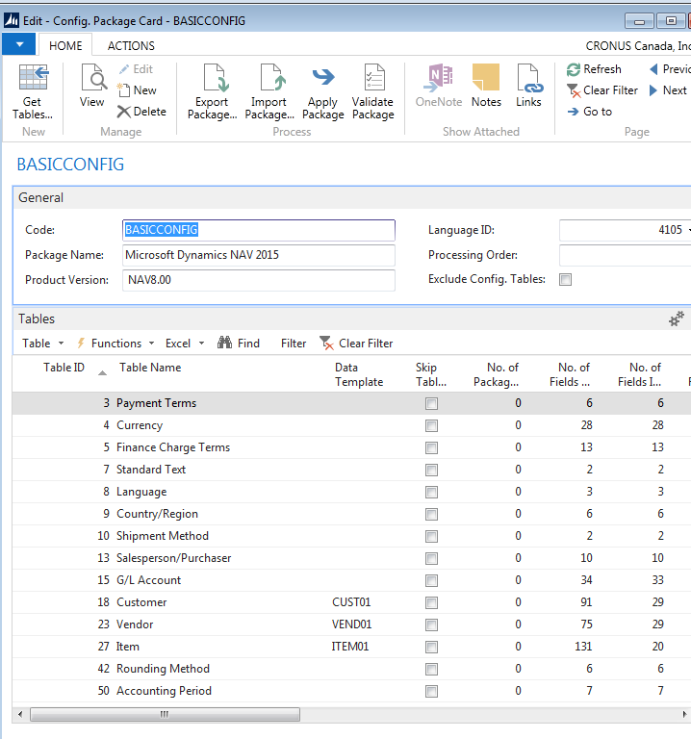Viewport: 691px width, 739px height.
Task: Click the Product Version field
Action: [x=259, y=280]
